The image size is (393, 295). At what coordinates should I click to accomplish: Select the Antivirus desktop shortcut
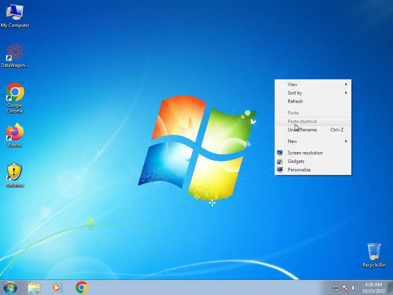click(x=15, y=175)
